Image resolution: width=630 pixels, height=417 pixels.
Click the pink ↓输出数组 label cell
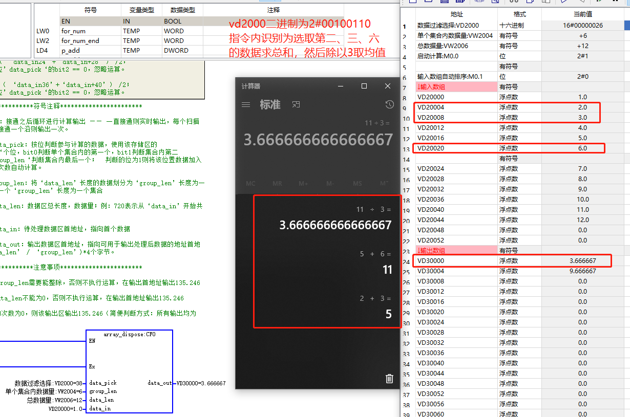coord(456,250)
